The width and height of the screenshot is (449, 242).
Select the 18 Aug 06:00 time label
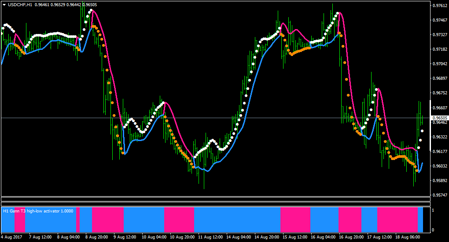(408, 237)
